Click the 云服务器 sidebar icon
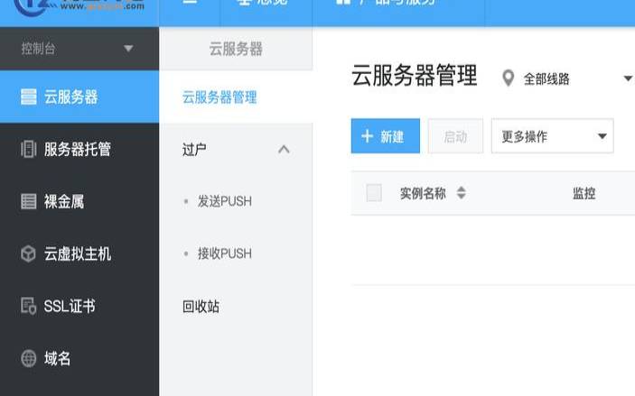 coord(28,97)
